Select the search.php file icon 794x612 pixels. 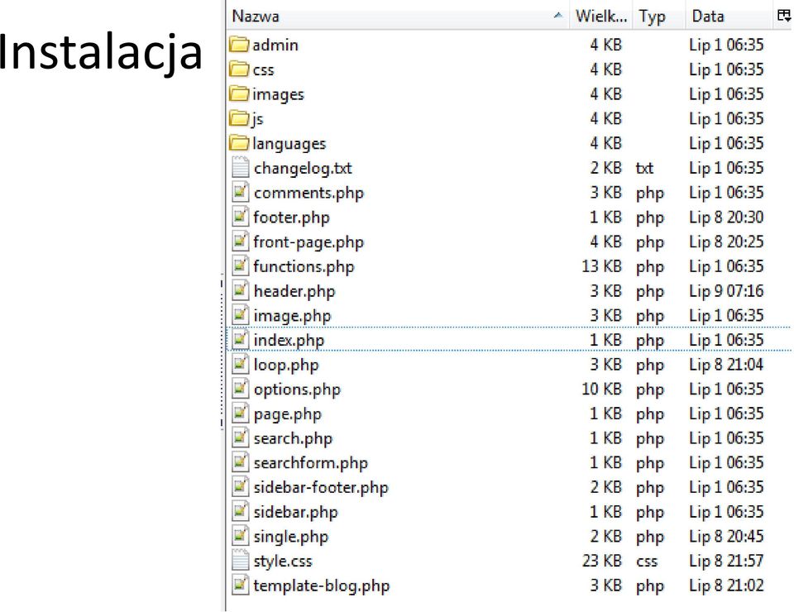(x=240, y=437)
